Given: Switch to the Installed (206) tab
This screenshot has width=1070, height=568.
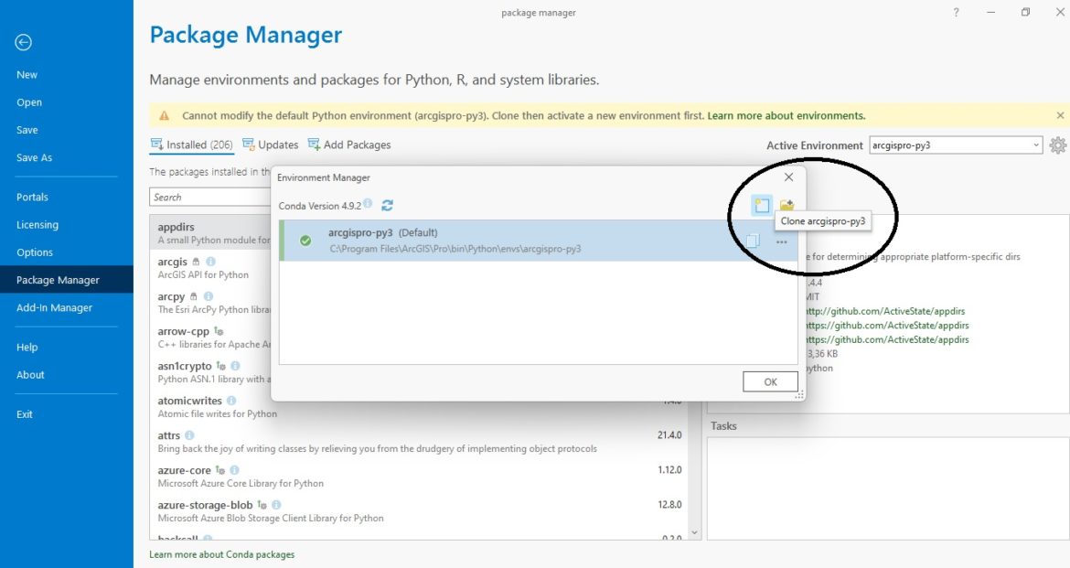Looking at the screenshot, I should pyautogui.click(x=192, y=145).
